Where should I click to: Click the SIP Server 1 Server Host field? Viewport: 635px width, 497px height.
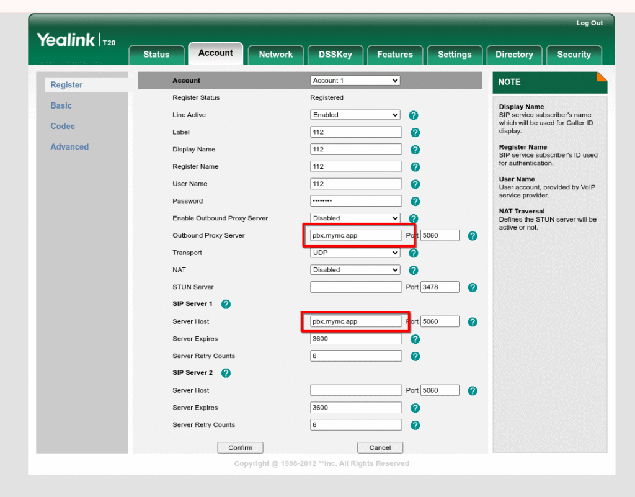(356, 321)
